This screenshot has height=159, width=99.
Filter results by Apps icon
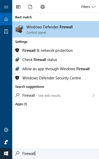pyautogui.click(x=18, y=7)
